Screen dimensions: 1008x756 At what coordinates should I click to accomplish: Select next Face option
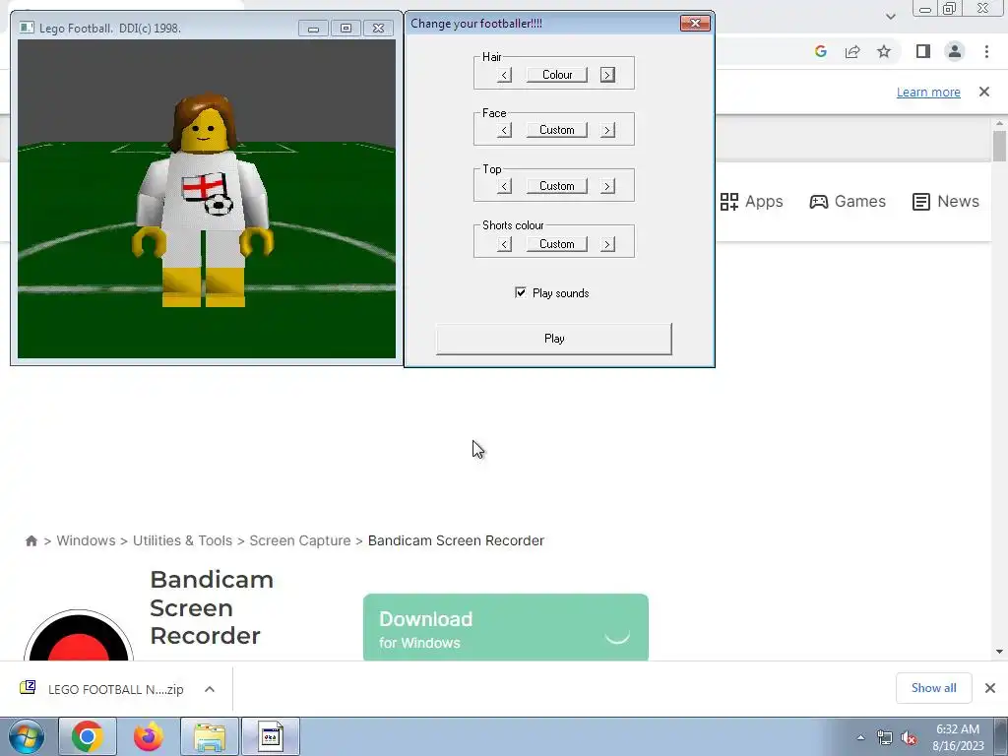click(607, 131)
